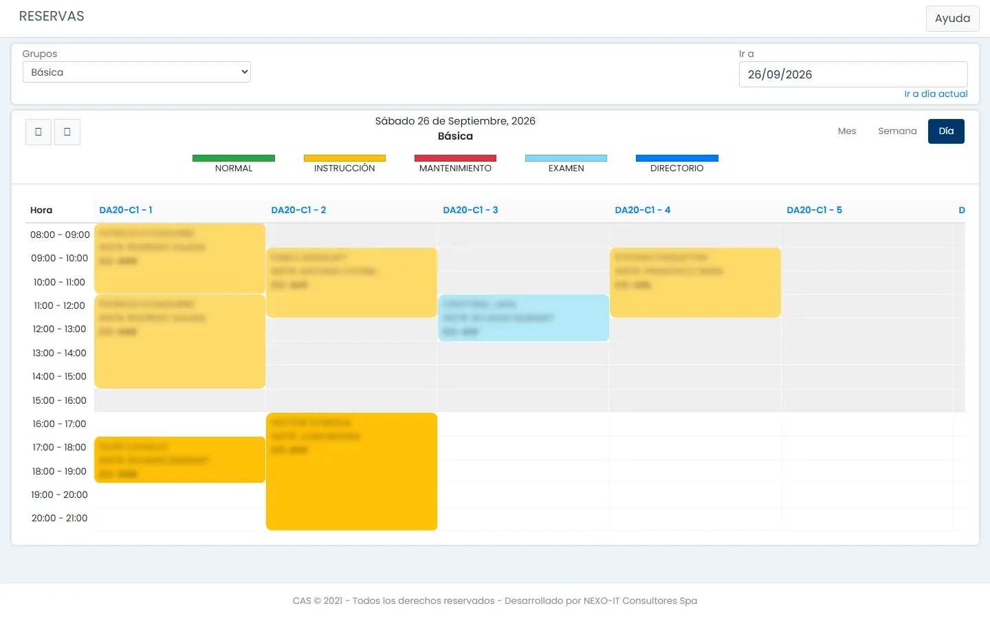Open the dark yellow evening reservation in DA20-C1 - 1
Viewport: 990px width, 619px height.
point(179,459)
